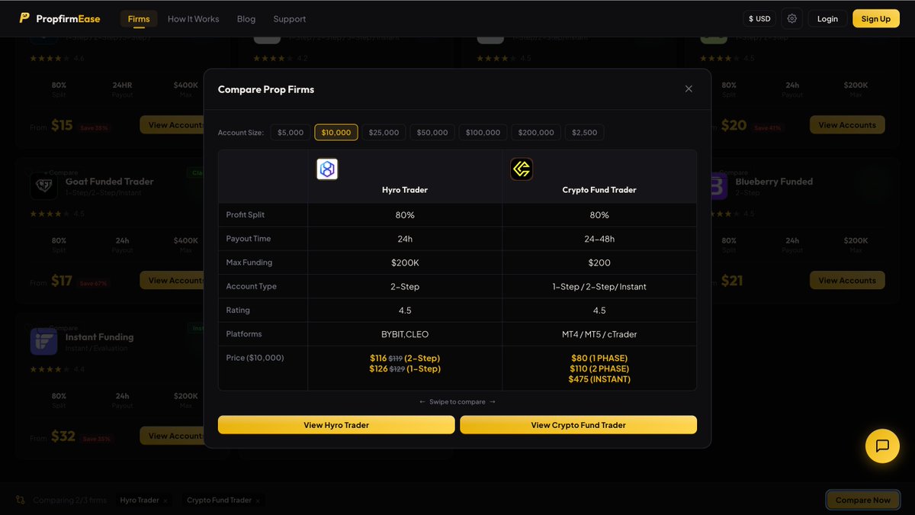Viewport: 915px width, 515px height.
Task: Click the Hyro Trader logo icon
Action: pos(327,169)
